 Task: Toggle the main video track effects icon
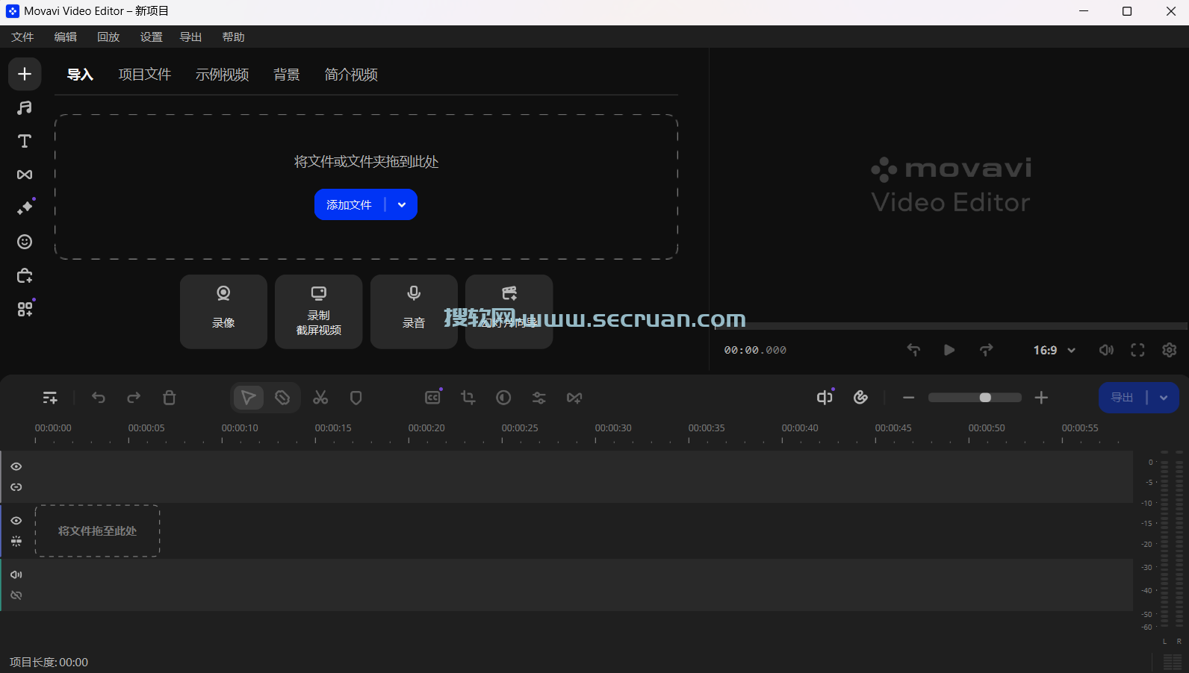pos(16,542)
